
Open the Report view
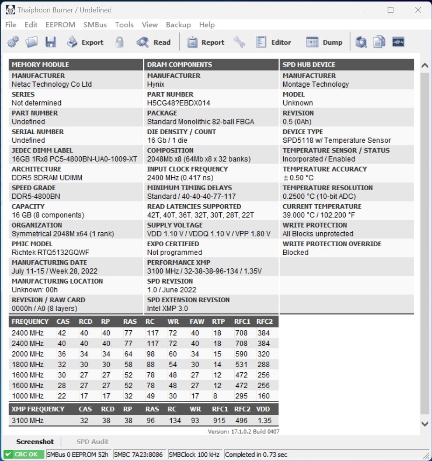pyautogui.click(x=206, y=42)
